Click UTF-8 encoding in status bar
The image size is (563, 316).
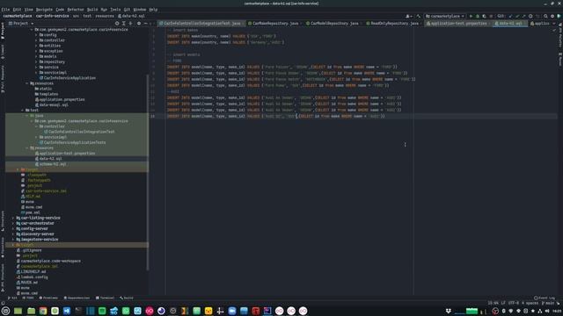[514, 303]
